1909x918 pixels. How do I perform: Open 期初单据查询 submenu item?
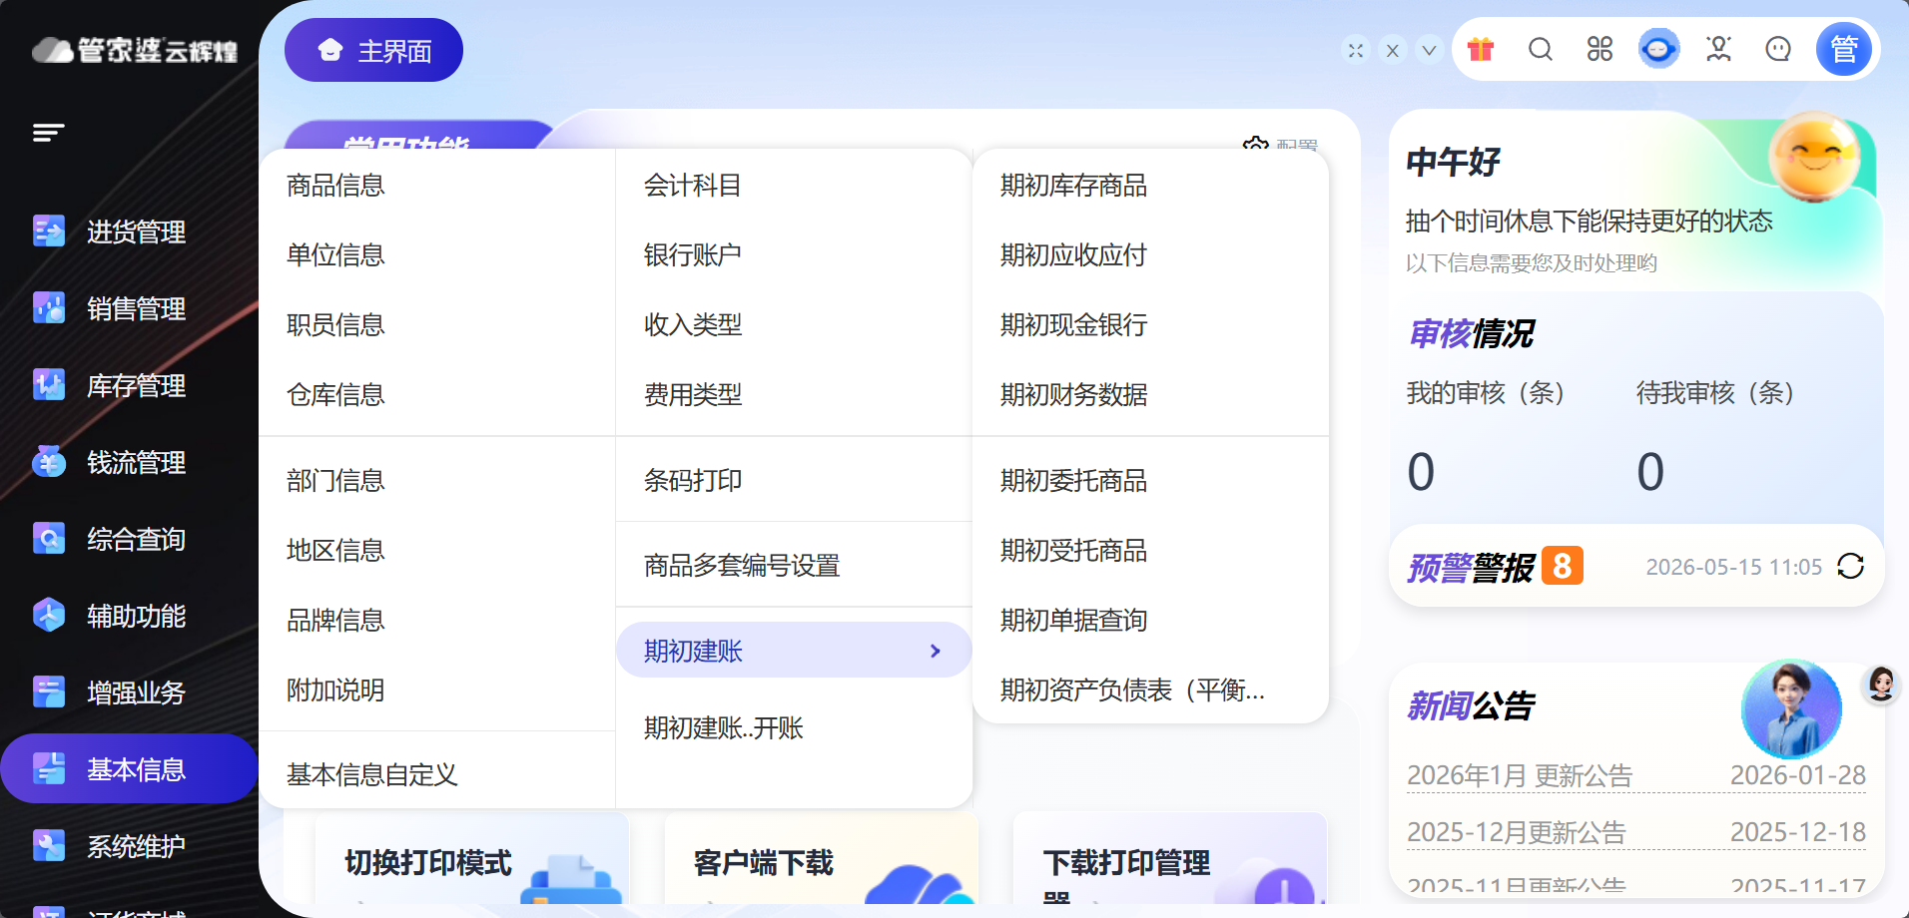pos(1074,621)
